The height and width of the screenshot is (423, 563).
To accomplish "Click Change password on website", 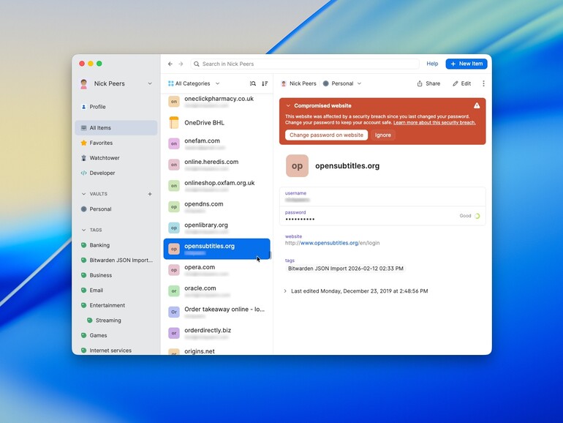I will click(x=326, y=135).
